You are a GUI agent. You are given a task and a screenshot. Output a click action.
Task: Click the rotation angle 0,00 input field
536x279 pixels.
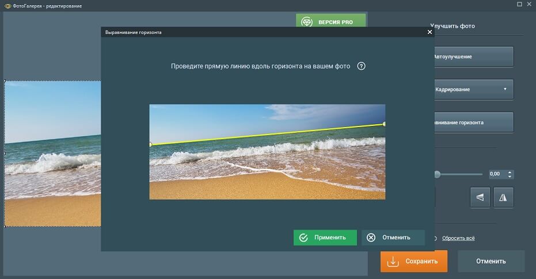[x=496, y=174]
